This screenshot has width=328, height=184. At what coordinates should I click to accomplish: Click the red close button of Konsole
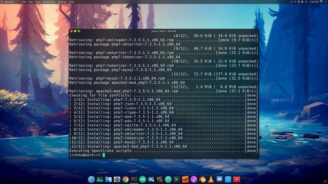72,31
